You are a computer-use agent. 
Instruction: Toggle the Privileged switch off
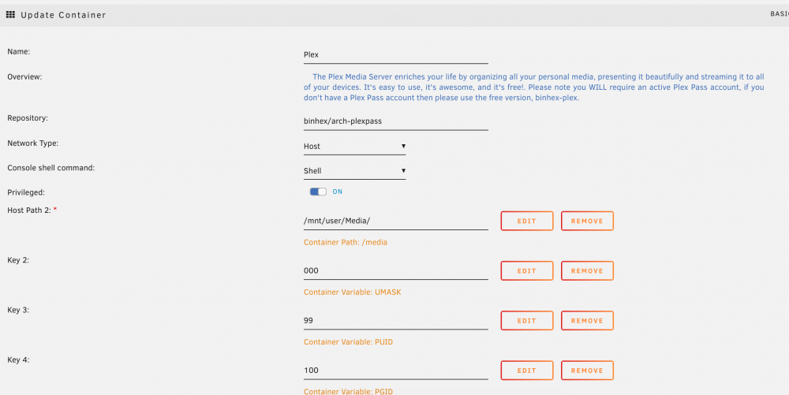[x=318, y=192]
